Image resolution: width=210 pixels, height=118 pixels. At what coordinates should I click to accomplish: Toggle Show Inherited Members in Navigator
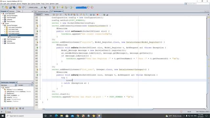pos(2,108)
